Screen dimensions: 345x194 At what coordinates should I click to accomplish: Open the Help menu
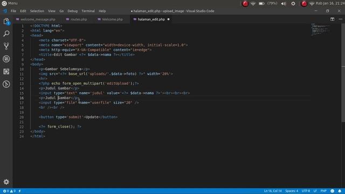point(102,11)
